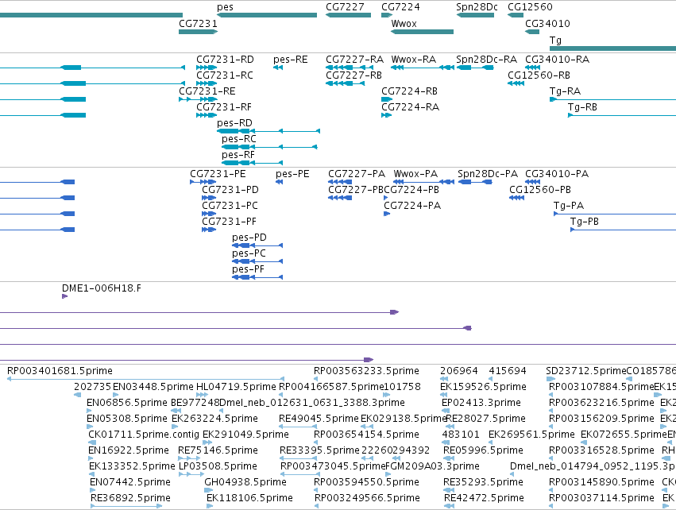Image resolution: width=676 pixels, height=510 pixels.
Task: Click transcript CG7227-RA label
Action: 354,59
